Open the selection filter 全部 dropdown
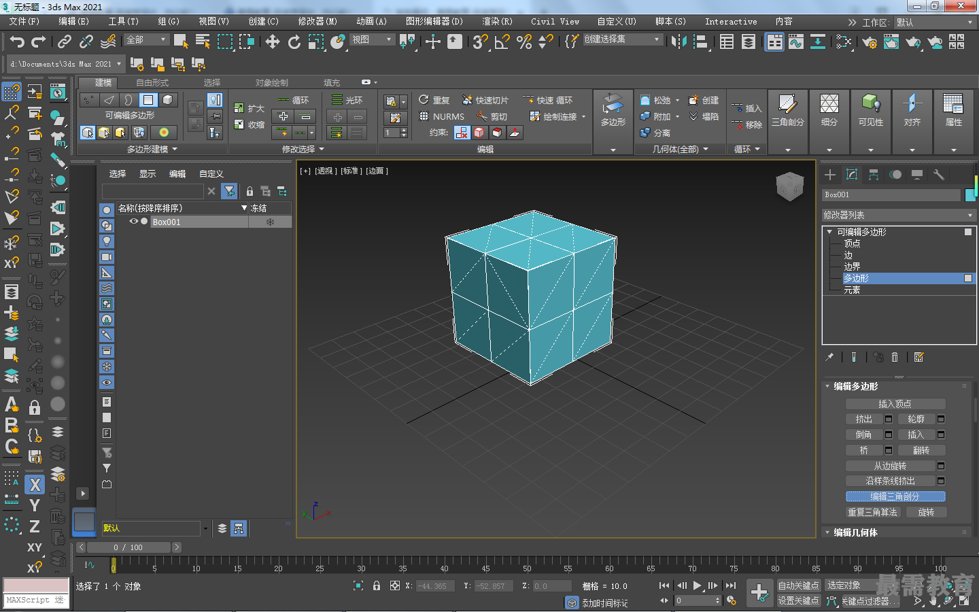979x612 pixels. coord(147,40)
